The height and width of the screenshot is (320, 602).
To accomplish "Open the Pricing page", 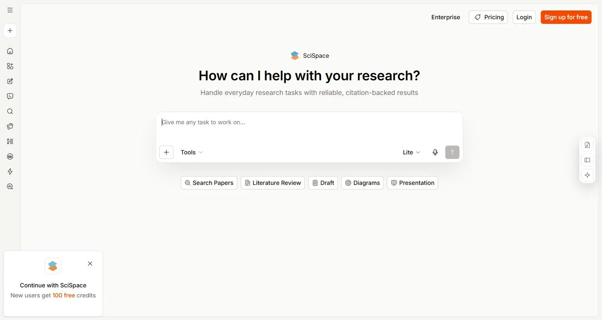I will point(488,17).
